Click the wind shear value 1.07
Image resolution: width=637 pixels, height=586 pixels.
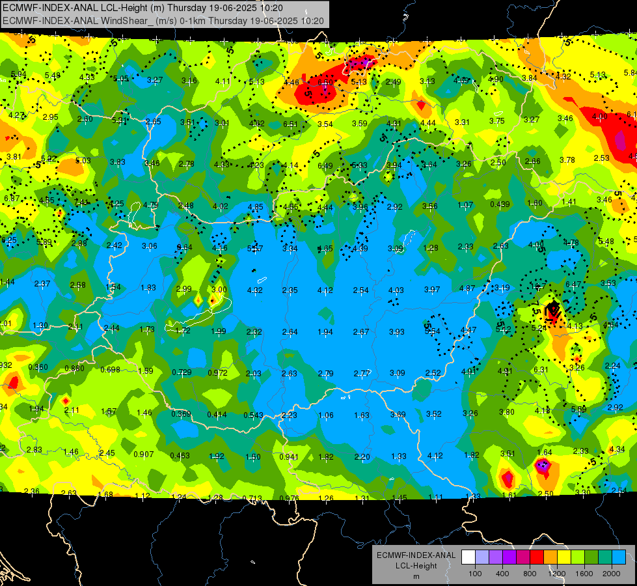pyautogui.click(x=465, y=205)
